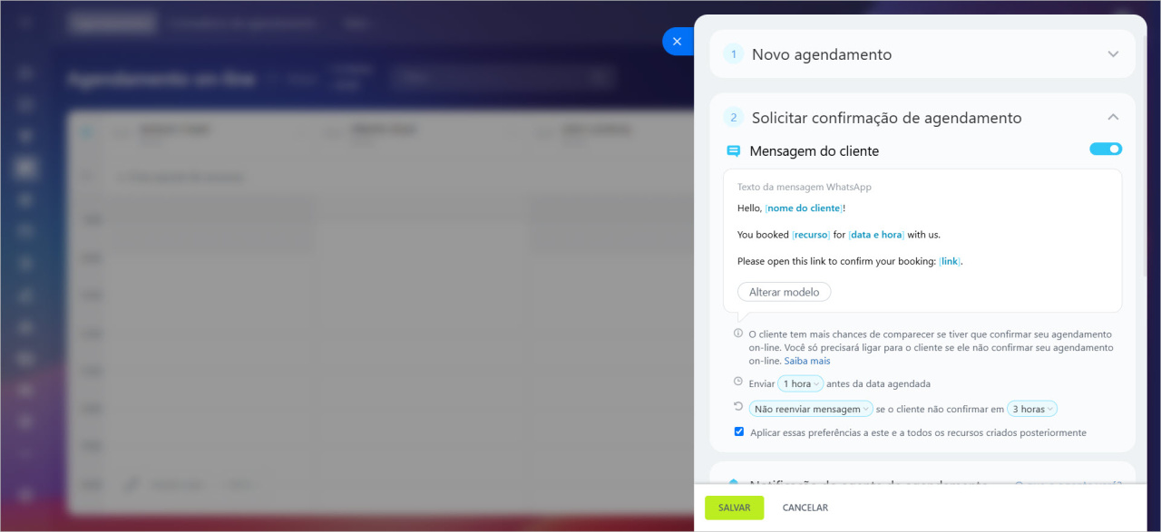Viewport: 1161px width, 532px height.
Task: Click the resend arrow icon before Não reenviar mensagem
Action: tap(738, 407)
